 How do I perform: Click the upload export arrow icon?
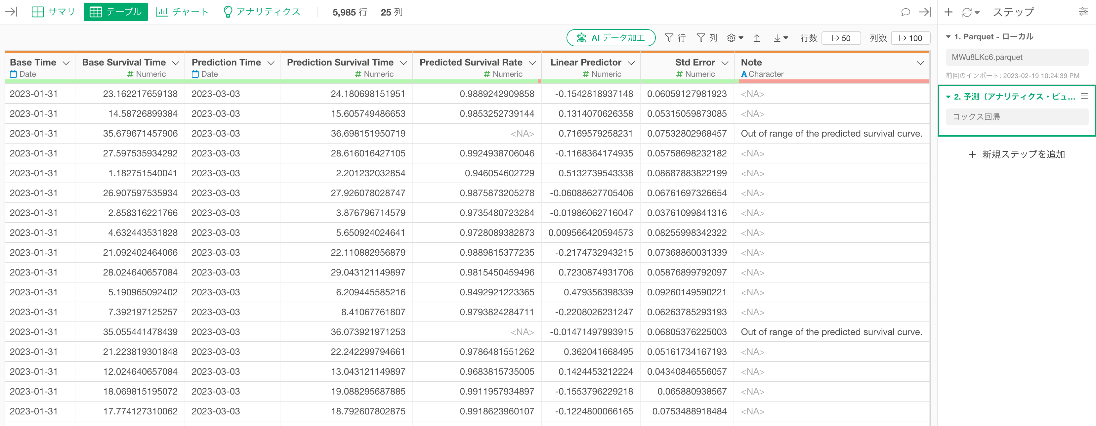point(757,38)
